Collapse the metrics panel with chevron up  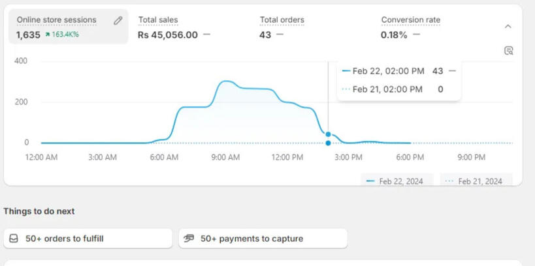(x=508, y=27)
